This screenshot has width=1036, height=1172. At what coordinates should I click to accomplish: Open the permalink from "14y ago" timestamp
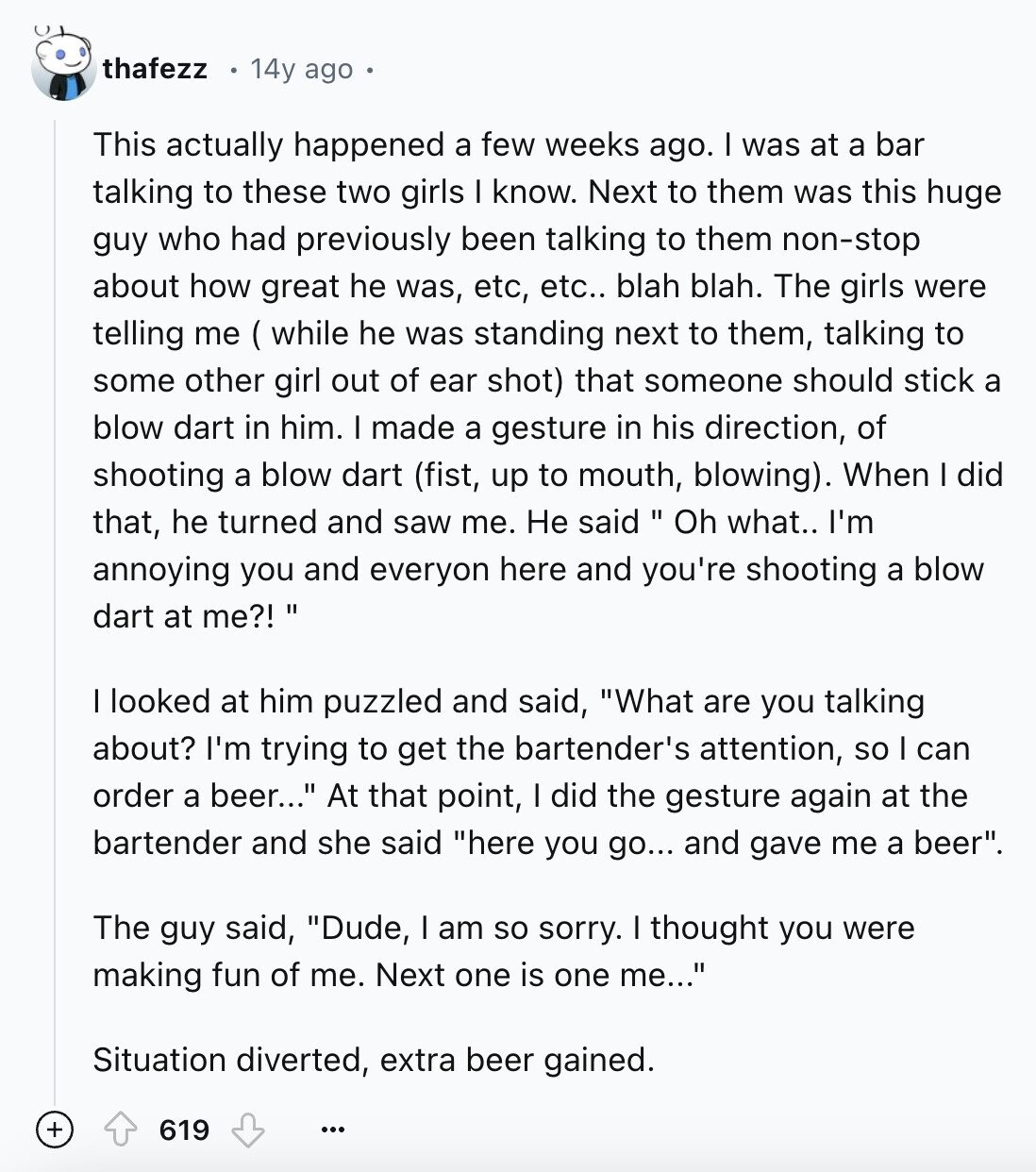click(x=302, y=69)
